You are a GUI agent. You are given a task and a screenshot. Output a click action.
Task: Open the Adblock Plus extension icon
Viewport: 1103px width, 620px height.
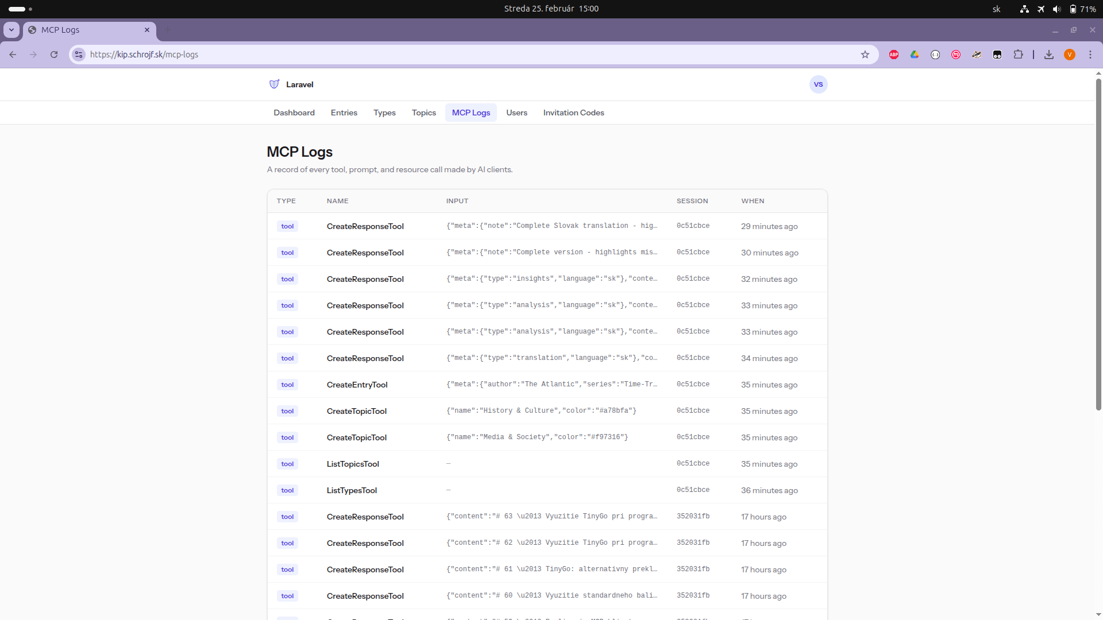894,55
